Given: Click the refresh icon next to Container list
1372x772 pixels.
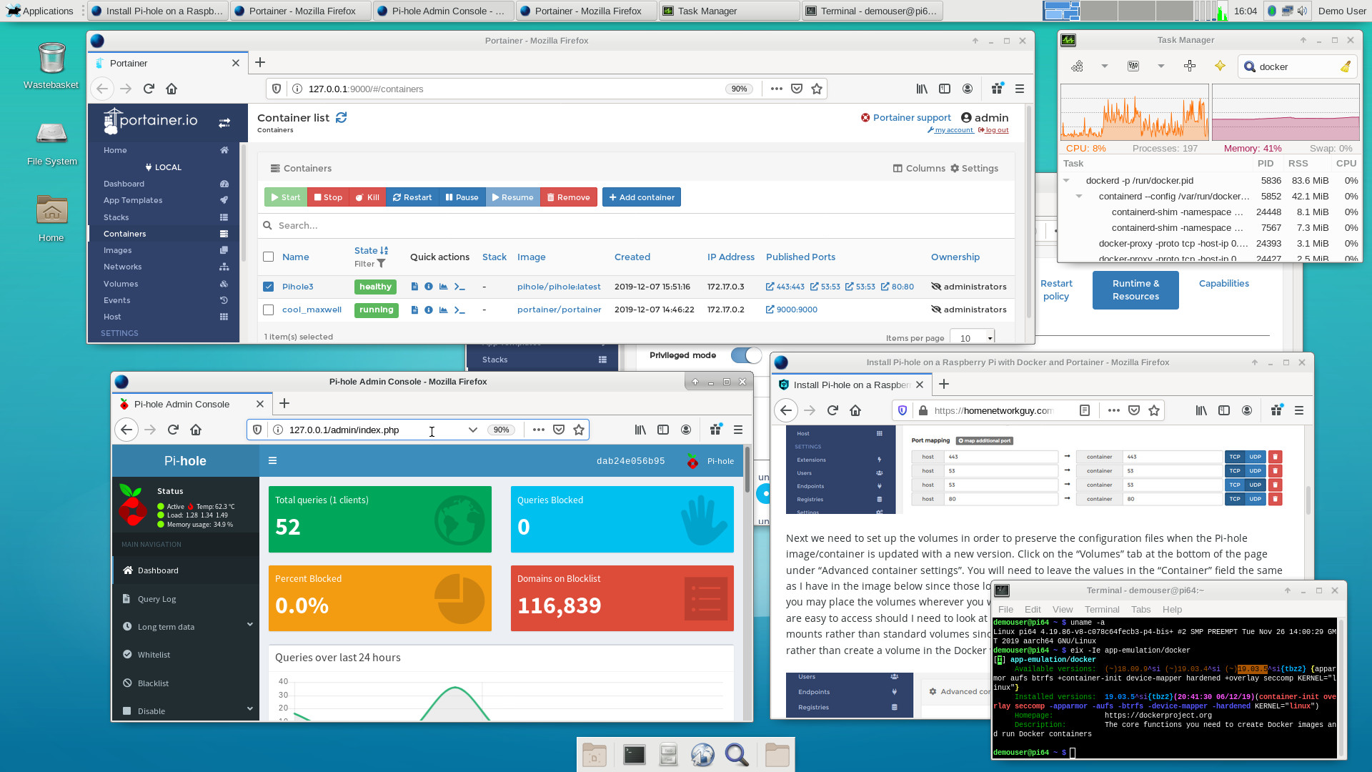Looking at the screenshot, I should click(342, 118).
